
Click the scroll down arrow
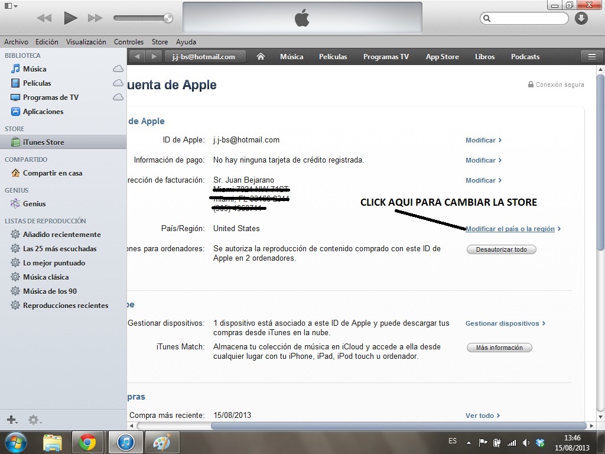click(600, 417)
